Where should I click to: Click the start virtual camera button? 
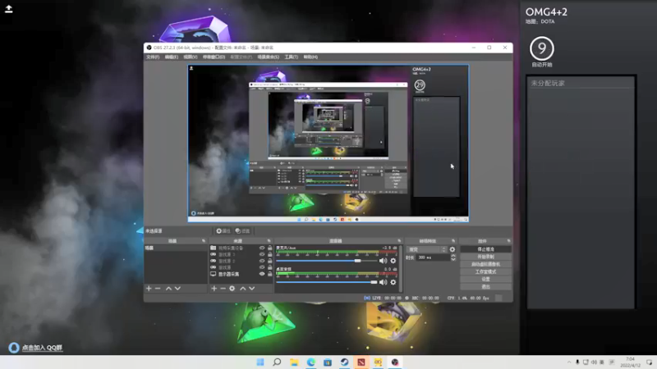(x=485, y=264)
